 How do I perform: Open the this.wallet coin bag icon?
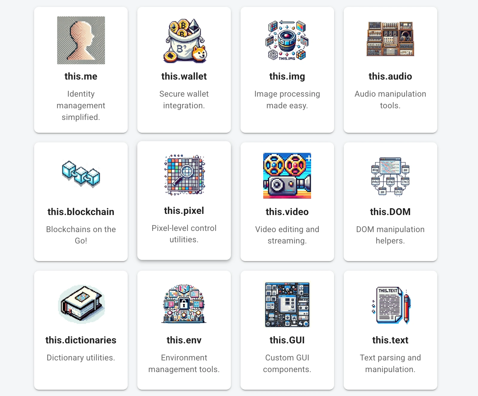pyautogui.click(x=184, y=40)
